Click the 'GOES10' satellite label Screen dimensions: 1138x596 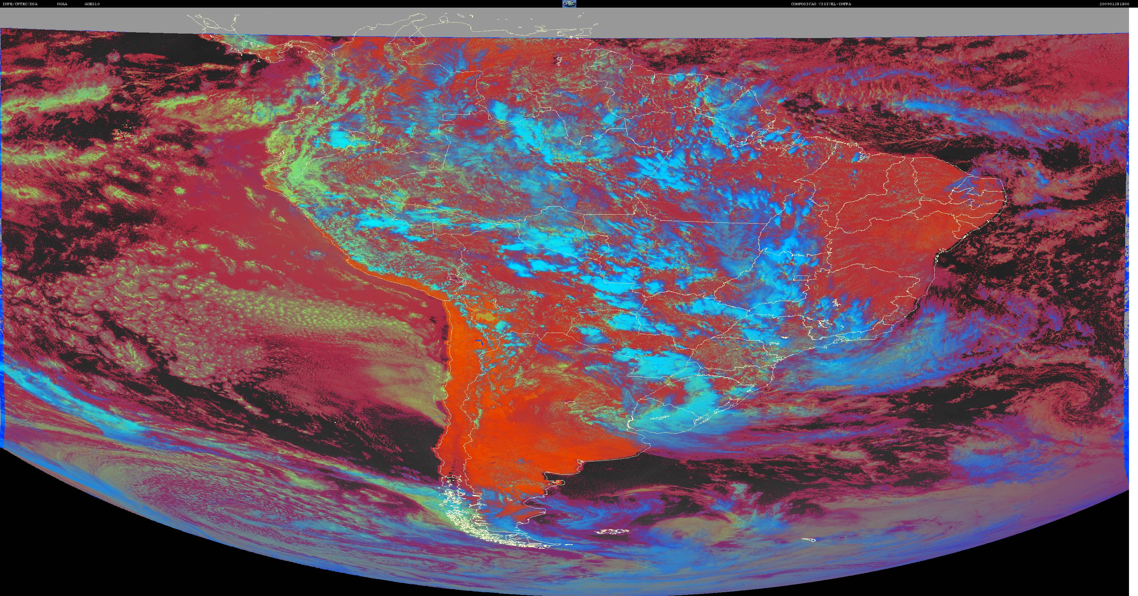[x=92, y=4]
